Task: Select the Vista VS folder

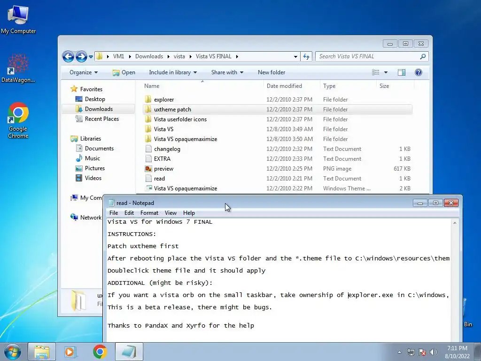Action: pos(277,129)
